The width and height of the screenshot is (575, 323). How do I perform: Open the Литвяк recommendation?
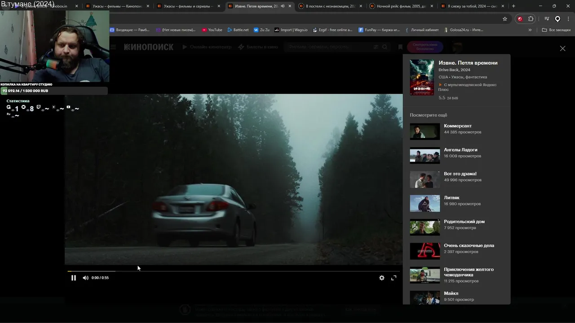tap(451, 198)
